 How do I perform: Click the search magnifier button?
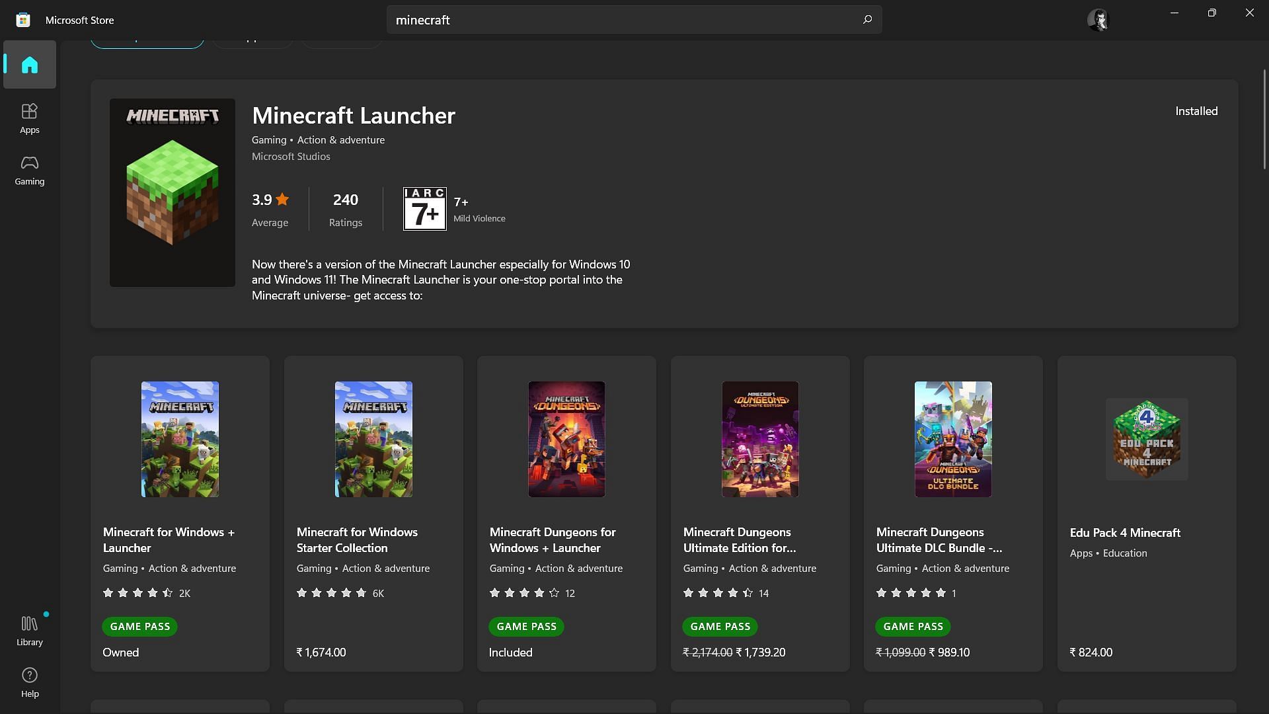pyautogui.click(x=866, y=19)
